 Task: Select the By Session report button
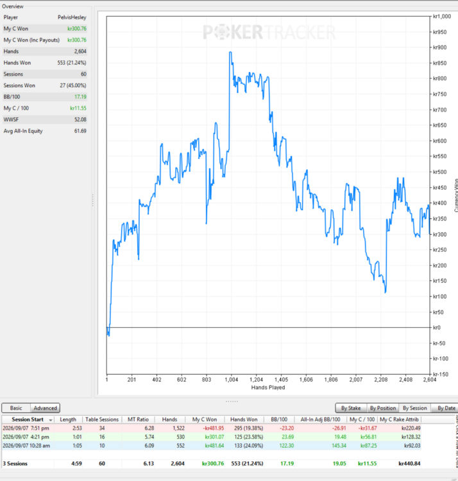415,408
